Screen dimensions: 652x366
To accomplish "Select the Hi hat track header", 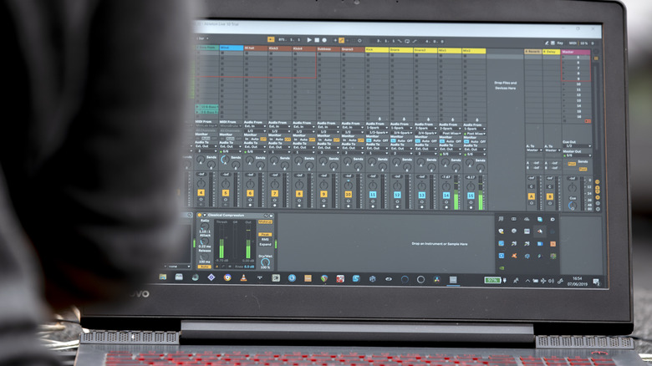I will coord(255,48).
